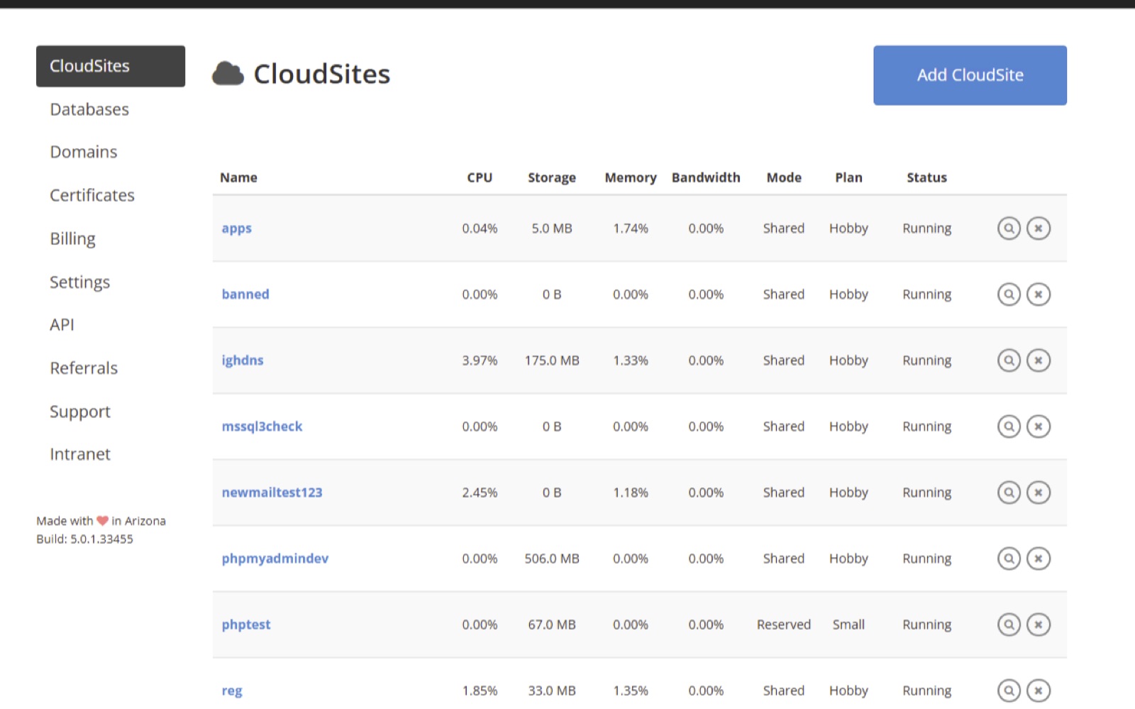Delete phptest with its X icon
The image size is (1135, 709).
click(x=1039, y=625)
